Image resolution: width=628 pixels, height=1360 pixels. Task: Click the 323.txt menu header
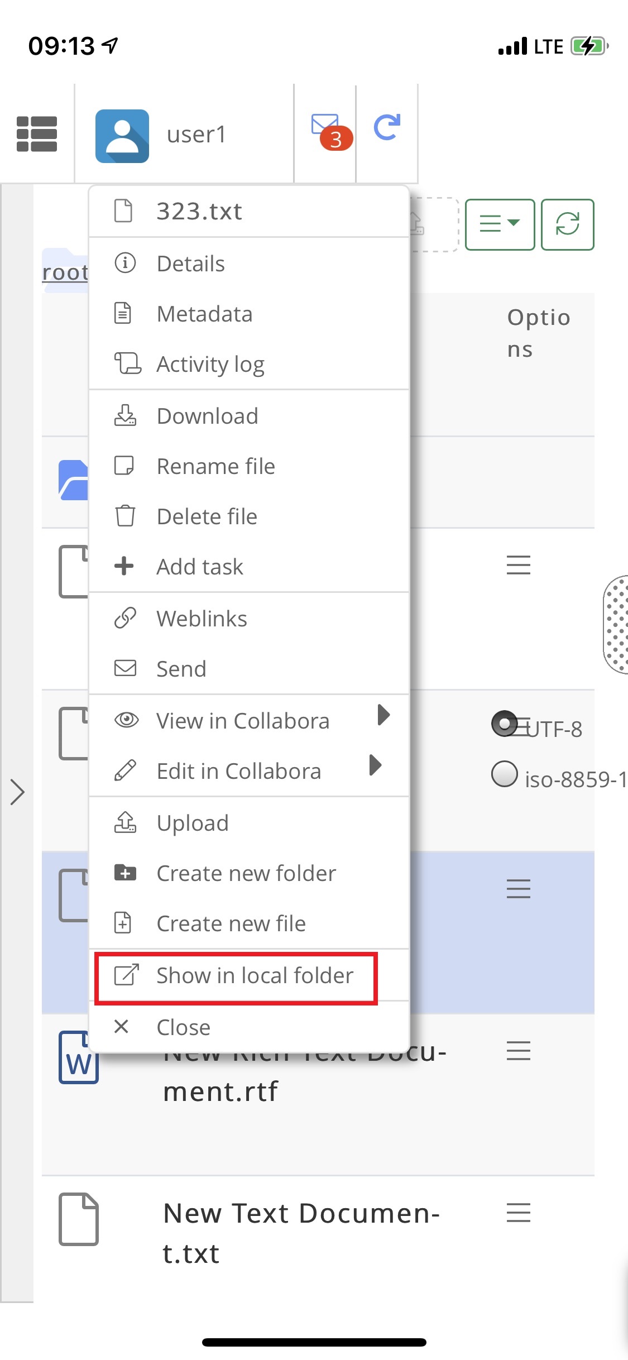[x=249, y=212]
